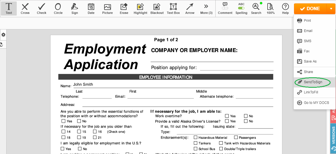Expand the More (3) tools menu
This screenshot has height=154, width=336.
click(206, 8)
